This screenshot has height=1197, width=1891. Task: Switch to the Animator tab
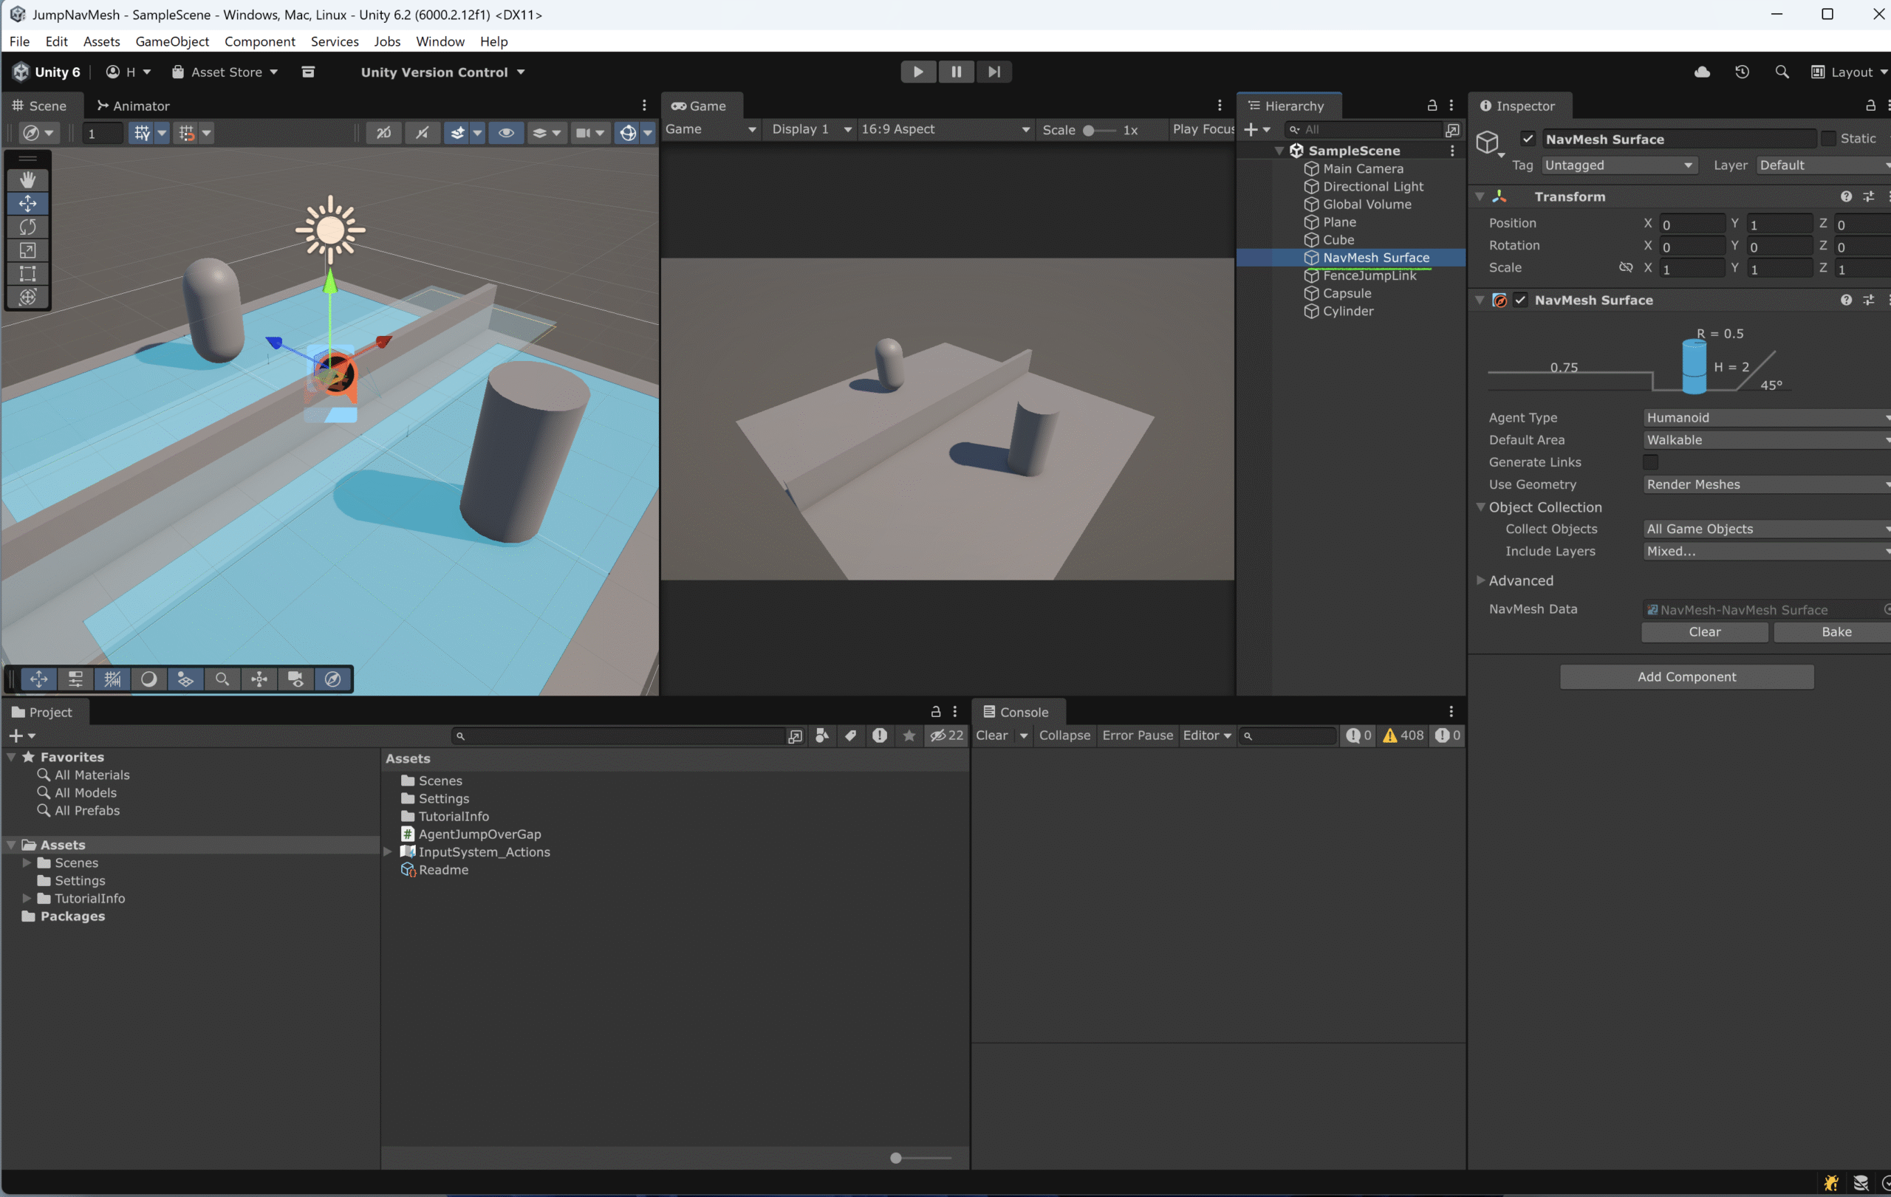click(133, 106)
